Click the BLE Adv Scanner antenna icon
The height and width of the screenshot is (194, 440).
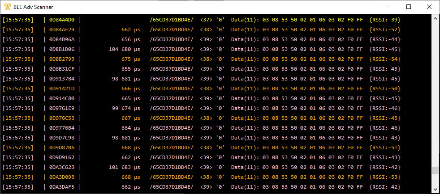click(8, 7)
